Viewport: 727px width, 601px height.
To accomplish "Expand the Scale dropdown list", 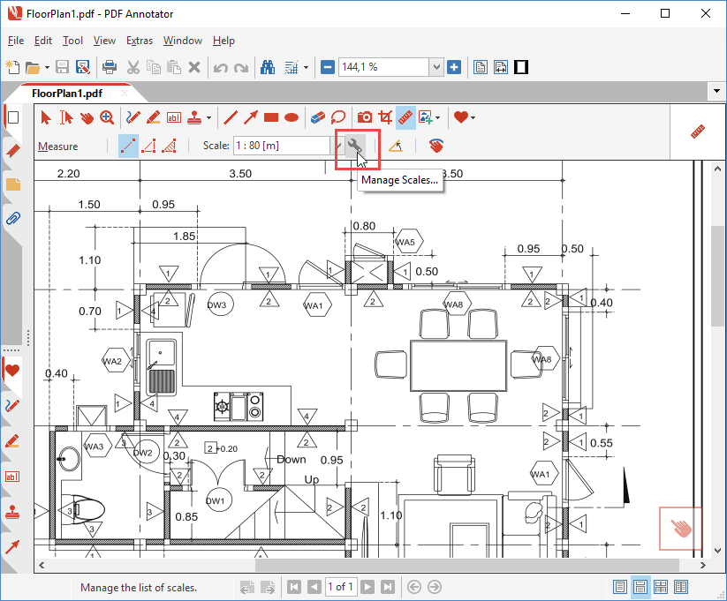I will pyautogui.click(x=338, y=146).
